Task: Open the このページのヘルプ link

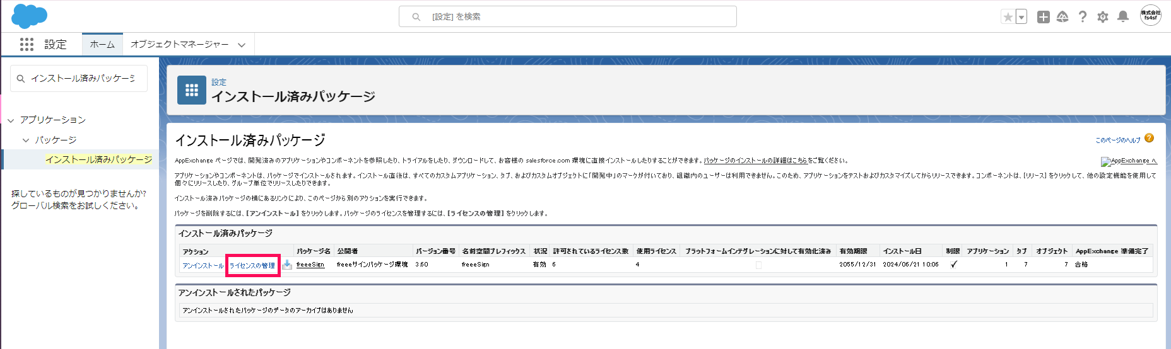Action: [1118, 140]
